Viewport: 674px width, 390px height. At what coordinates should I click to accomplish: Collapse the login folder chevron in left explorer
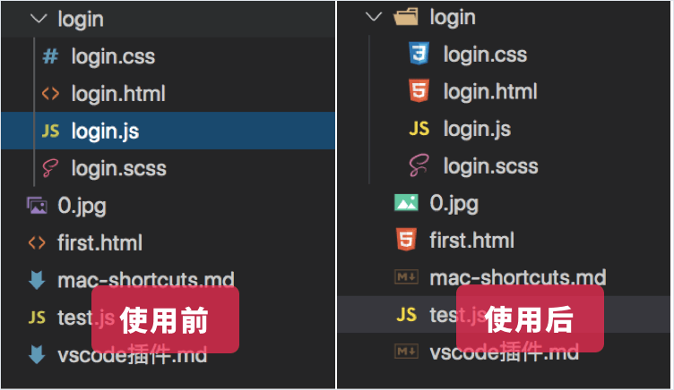pos(39,19)
